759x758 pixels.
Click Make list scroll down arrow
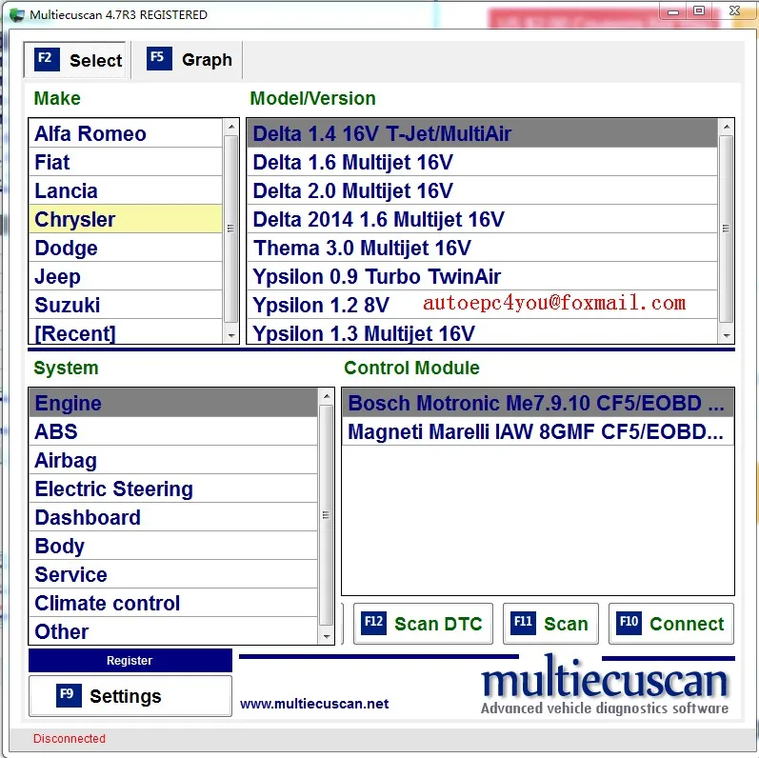click(x=231, y=335)
